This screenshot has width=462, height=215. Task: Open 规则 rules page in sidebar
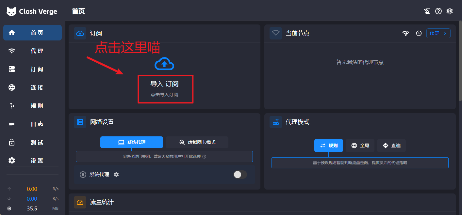[x=32, y=106]
